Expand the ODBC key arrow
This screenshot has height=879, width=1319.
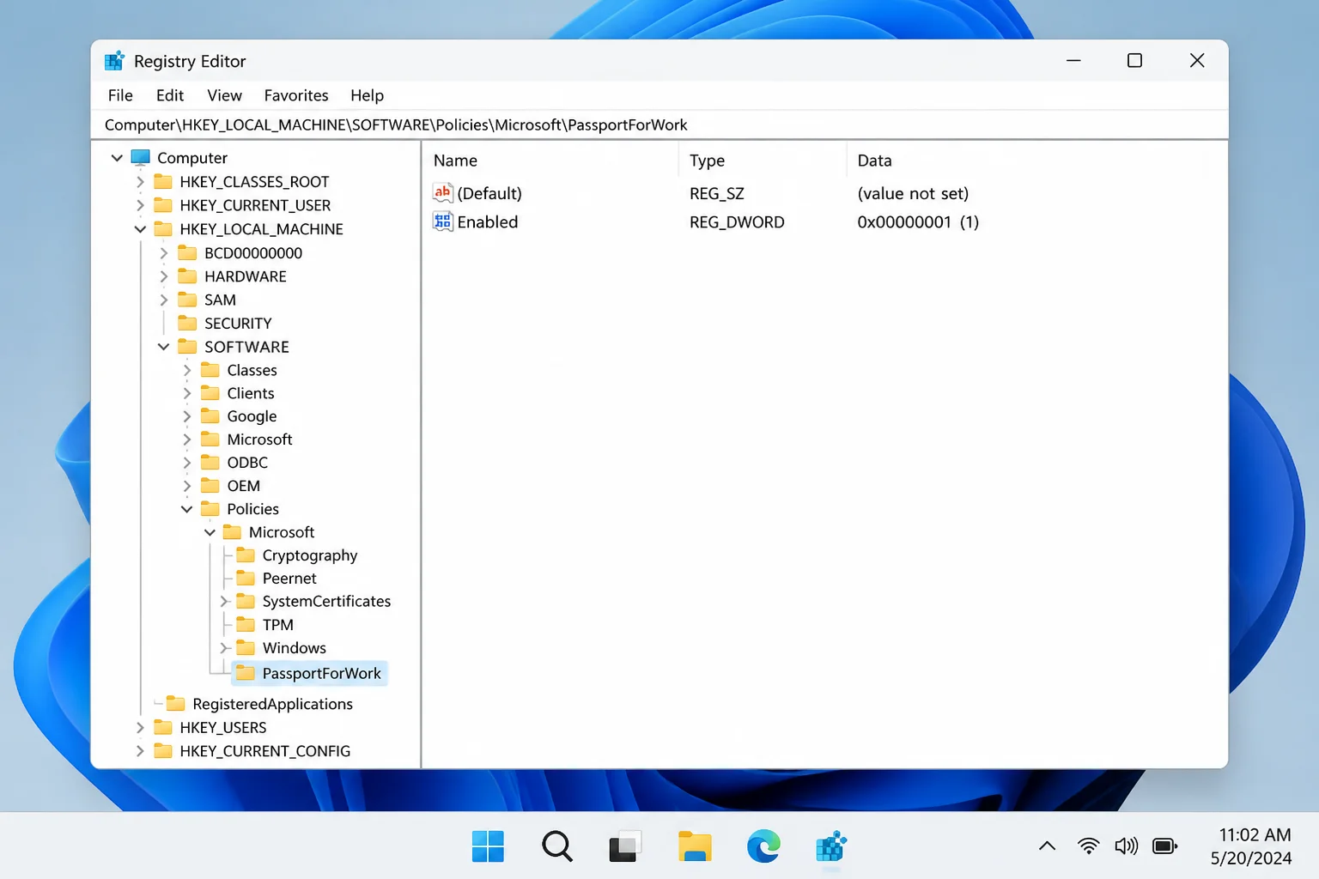[186, 463]
